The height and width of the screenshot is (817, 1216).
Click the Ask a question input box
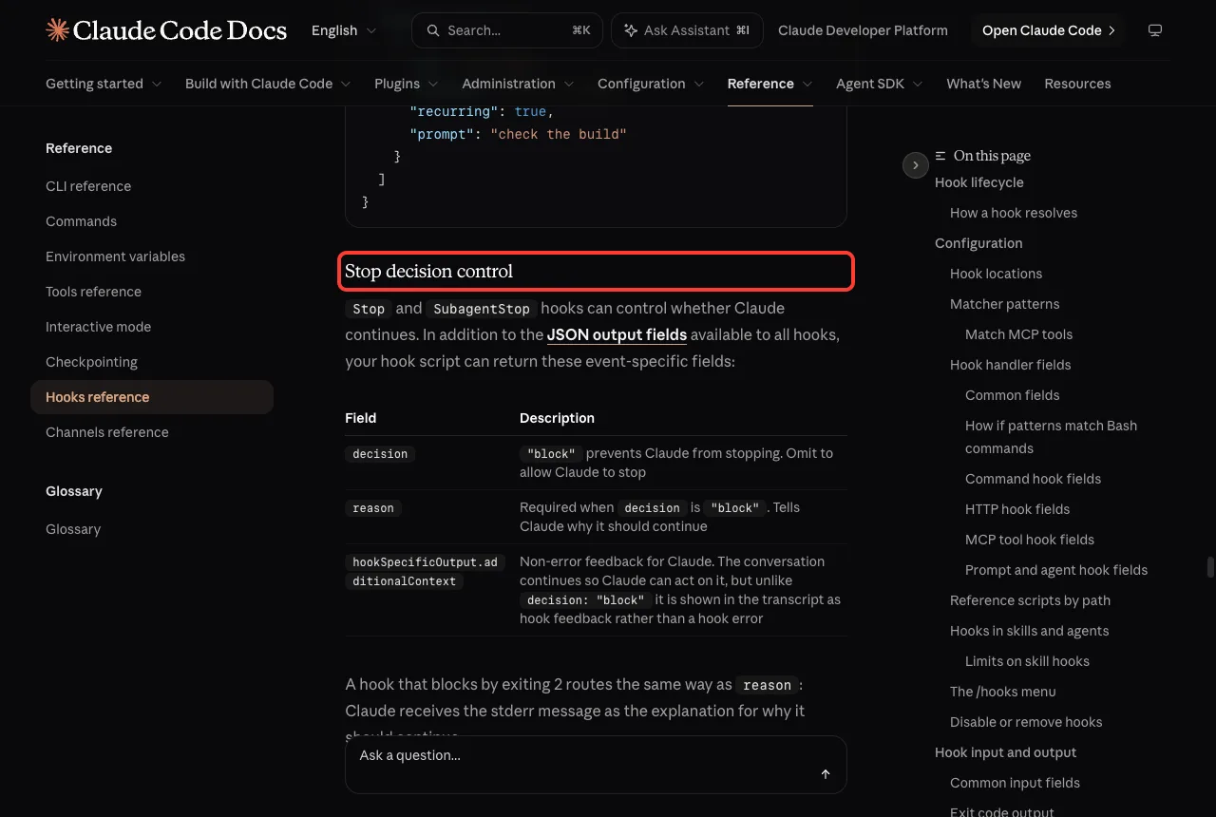click(596, 765)
